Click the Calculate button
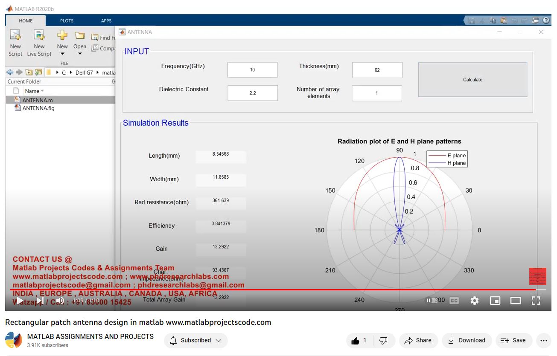The height and width of the screenshot is (356, 557). coord(472,80)
